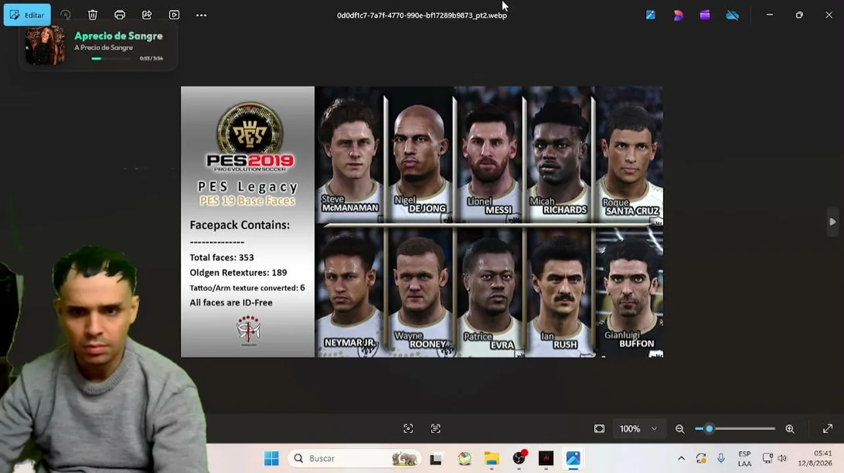Screen dimensions: 844x473
Task: Expand hidden system tray icons chevron
Action: [681, 459]
